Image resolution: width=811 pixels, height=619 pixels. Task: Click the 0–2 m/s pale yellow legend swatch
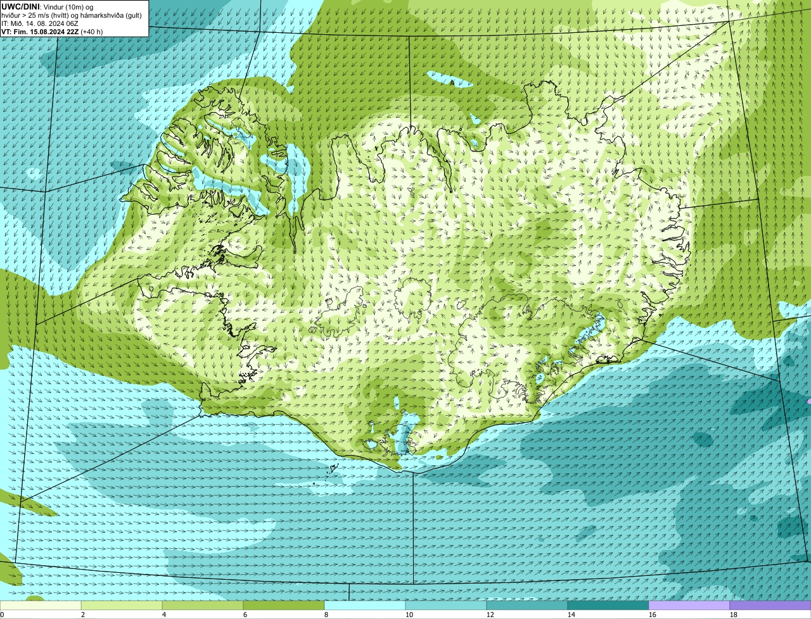point(41,605)
